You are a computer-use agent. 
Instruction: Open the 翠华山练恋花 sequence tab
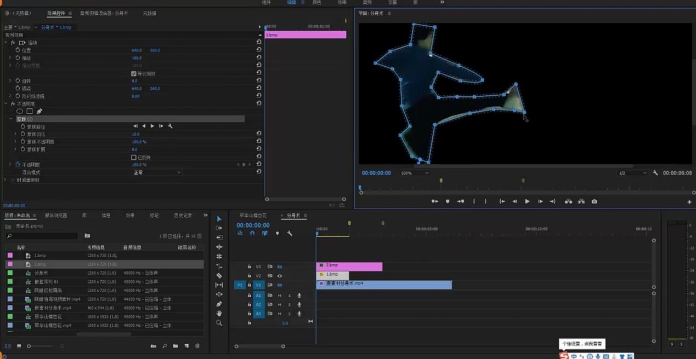pos(254,216)
